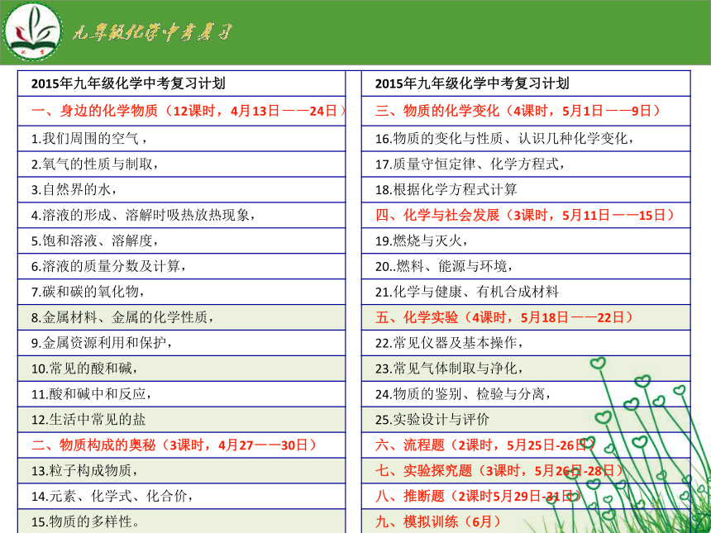Click row 15.物质的多样性
The height and width of the screenshot is (533, 711).
(x=181, y=521)
